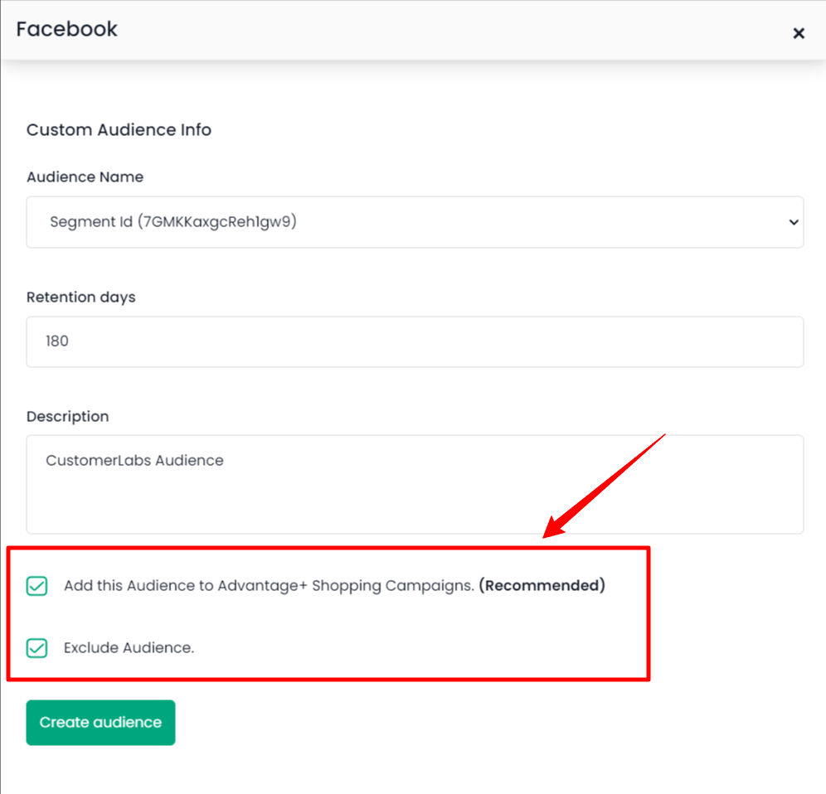The height and width of the screenshot is (794, 826).
Task: Tick the Advantage+ Shopping Campaigns checkmark icon
Action: [x=36, y=585]
